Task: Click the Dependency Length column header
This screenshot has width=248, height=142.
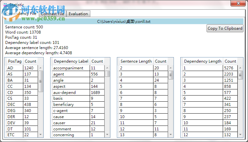Action: click(x=203, y=61)
